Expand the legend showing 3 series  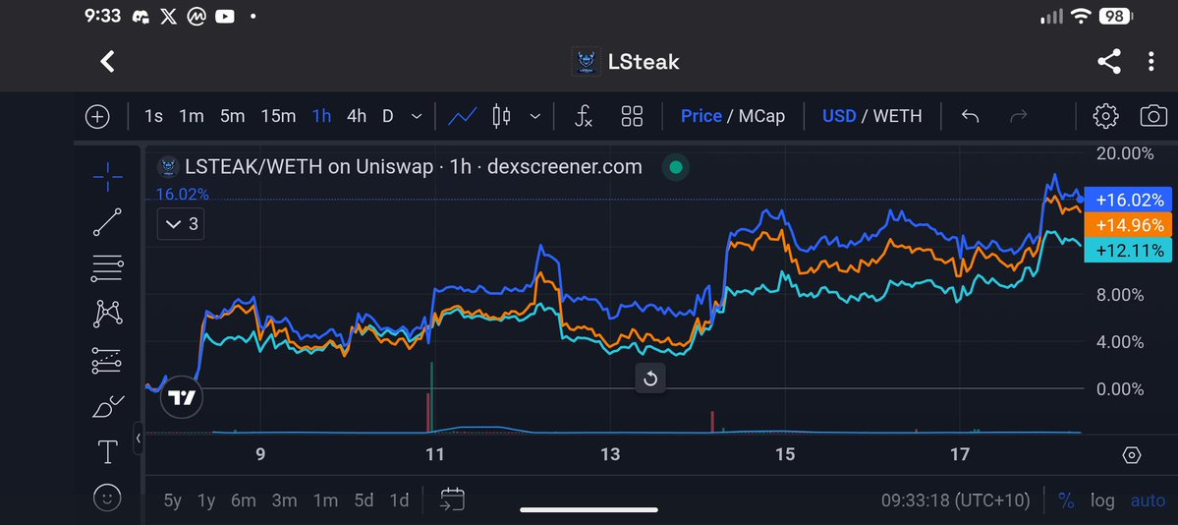click(x=181, y=224)
